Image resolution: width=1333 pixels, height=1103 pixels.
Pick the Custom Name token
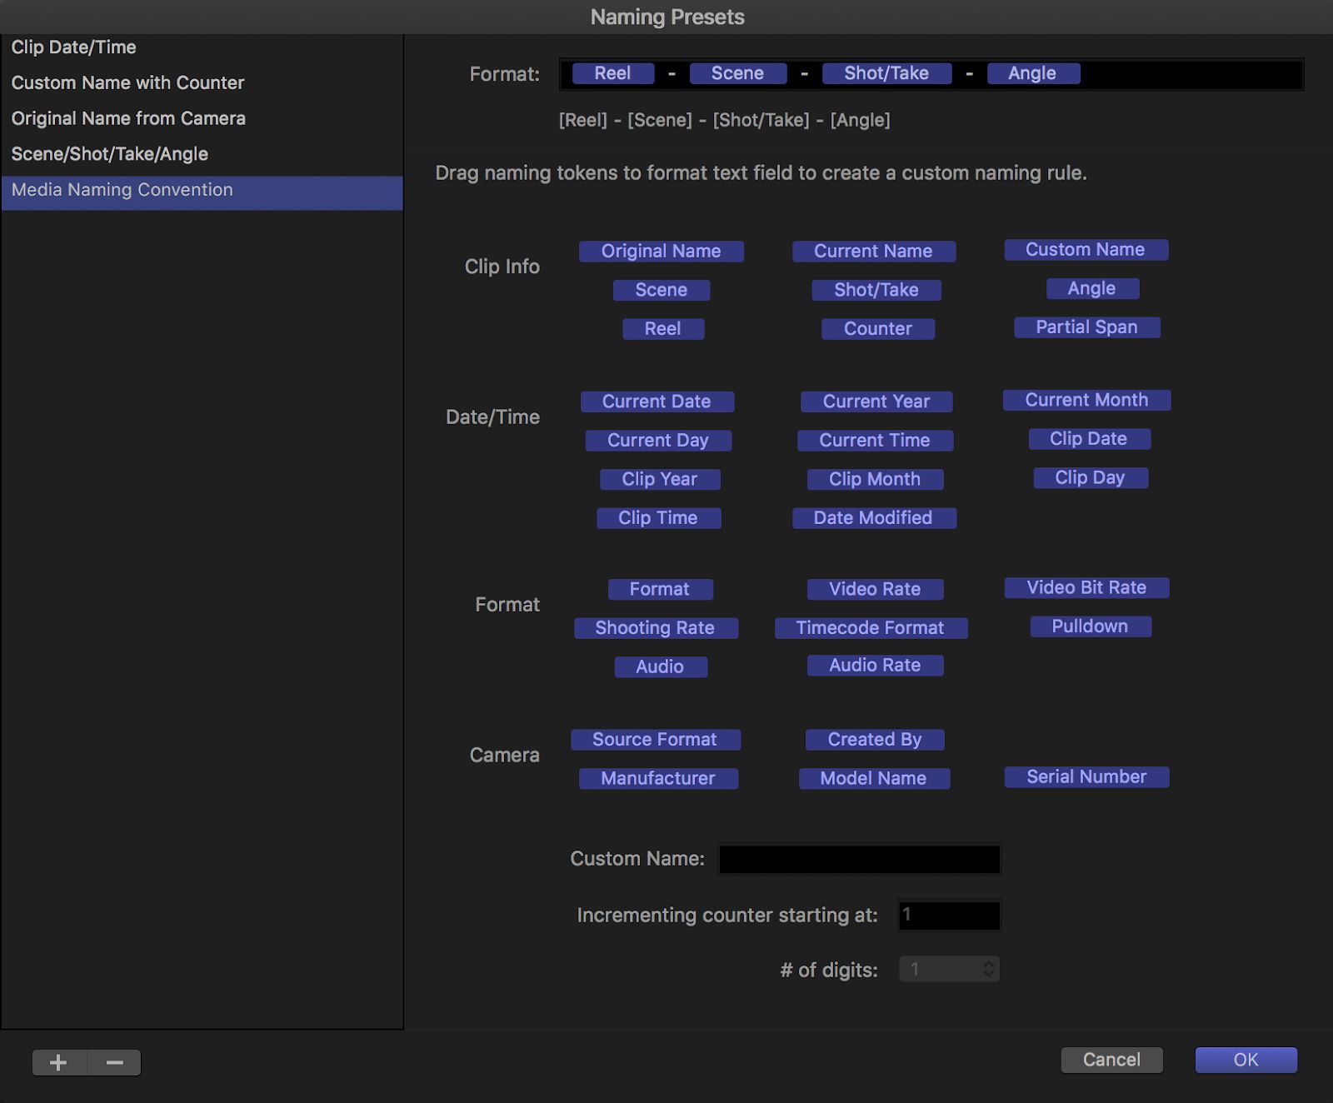tap(1086, 250)
